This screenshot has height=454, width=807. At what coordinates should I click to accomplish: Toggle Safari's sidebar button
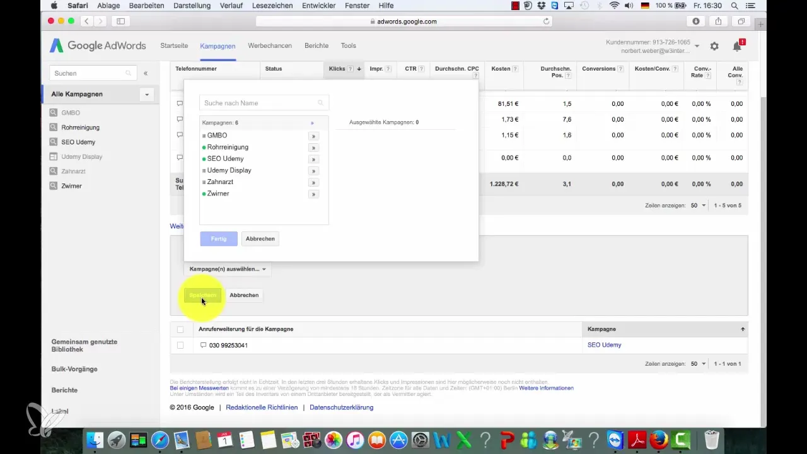(120, 21)
